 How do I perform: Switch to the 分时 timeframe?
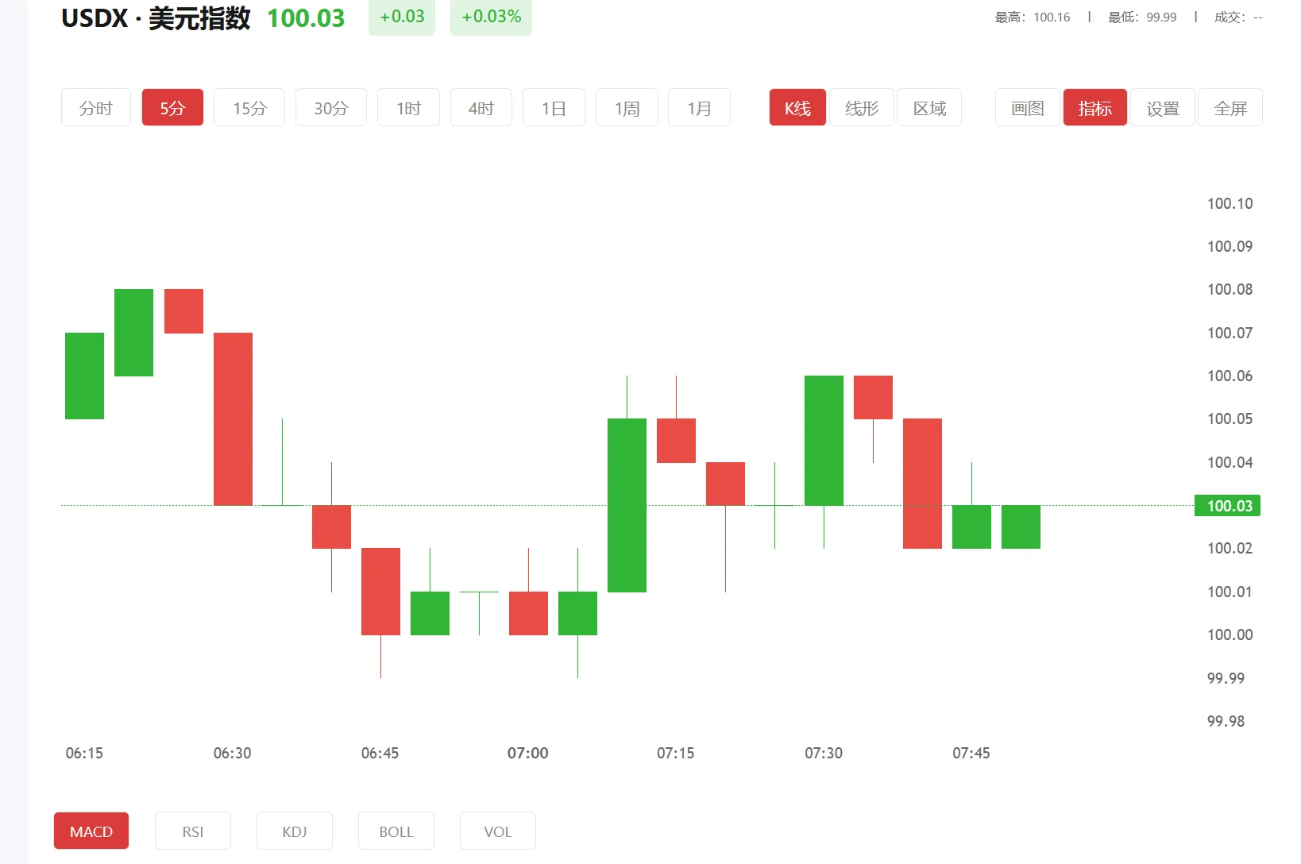point(96,108)
